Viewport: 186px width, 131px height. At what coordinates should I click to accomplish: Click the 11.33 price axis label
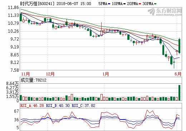pyautogui.click(x=13, y=15)
